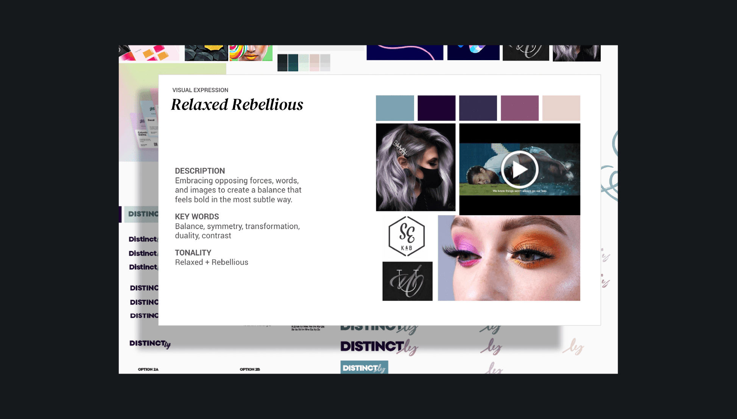The height and width of the screenshot is (419, 737).
Task: Play the video in the moodboard
Action: tap(519, 169)
